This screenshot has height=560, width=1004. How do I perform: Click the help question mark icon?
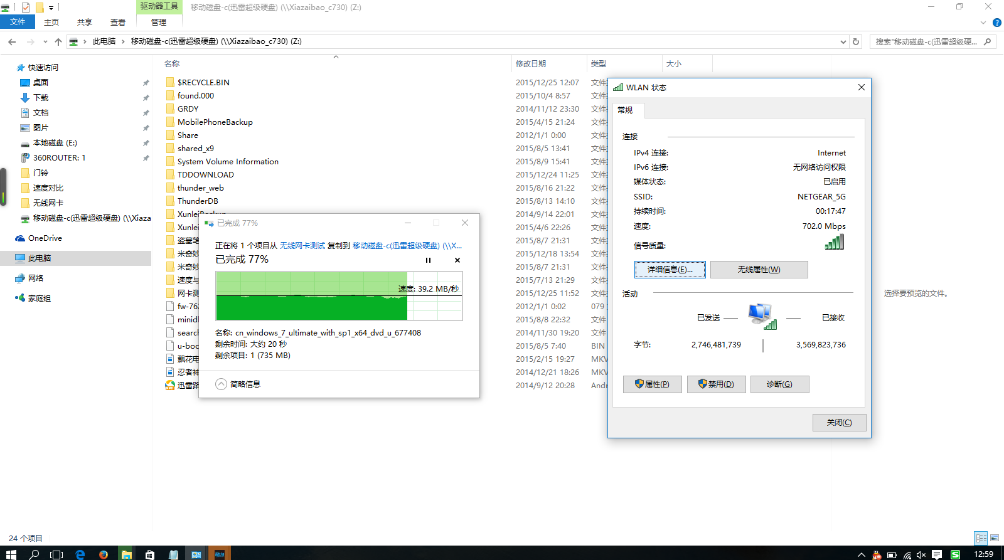pos(996,23)
